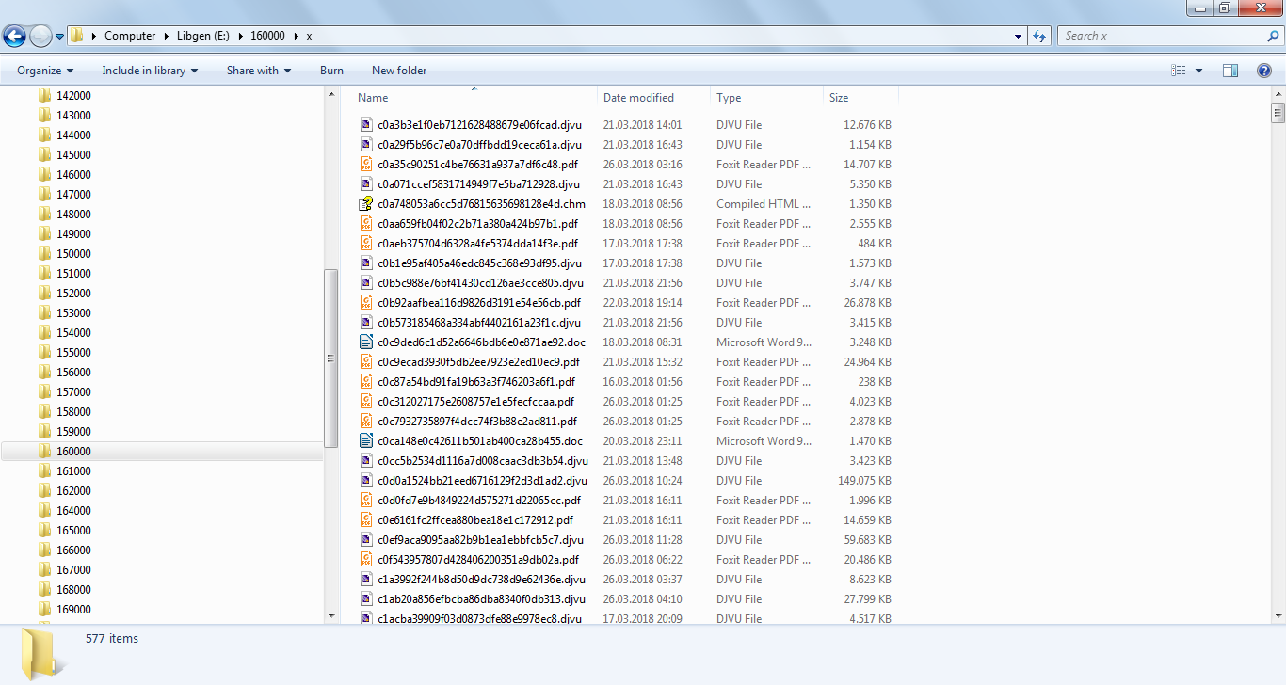Sort files by Date modified column
The height and width of the screenshot is (685, 1286).
[640, 97]
